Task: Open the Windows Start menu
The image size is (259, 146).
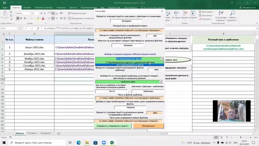Action: 4,142
